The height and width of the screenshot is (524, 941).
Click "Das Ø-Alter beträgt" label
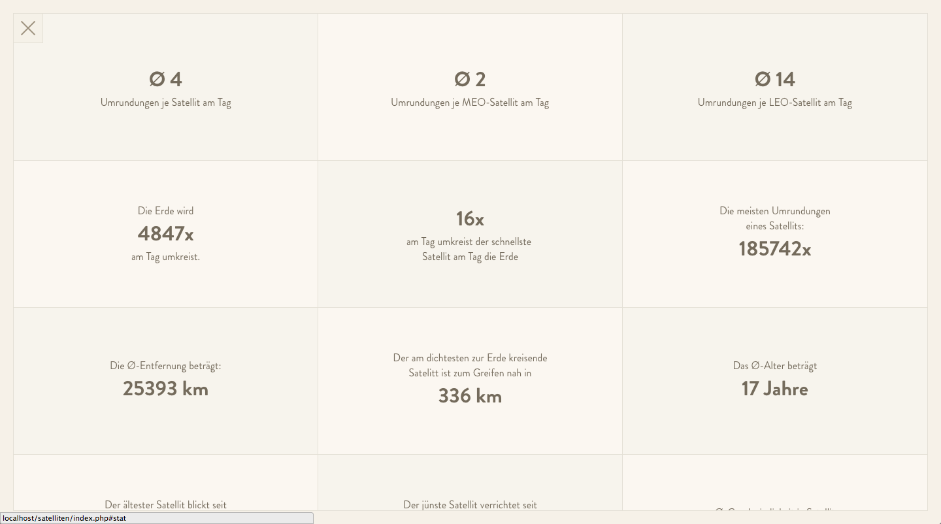coord(775,366)
